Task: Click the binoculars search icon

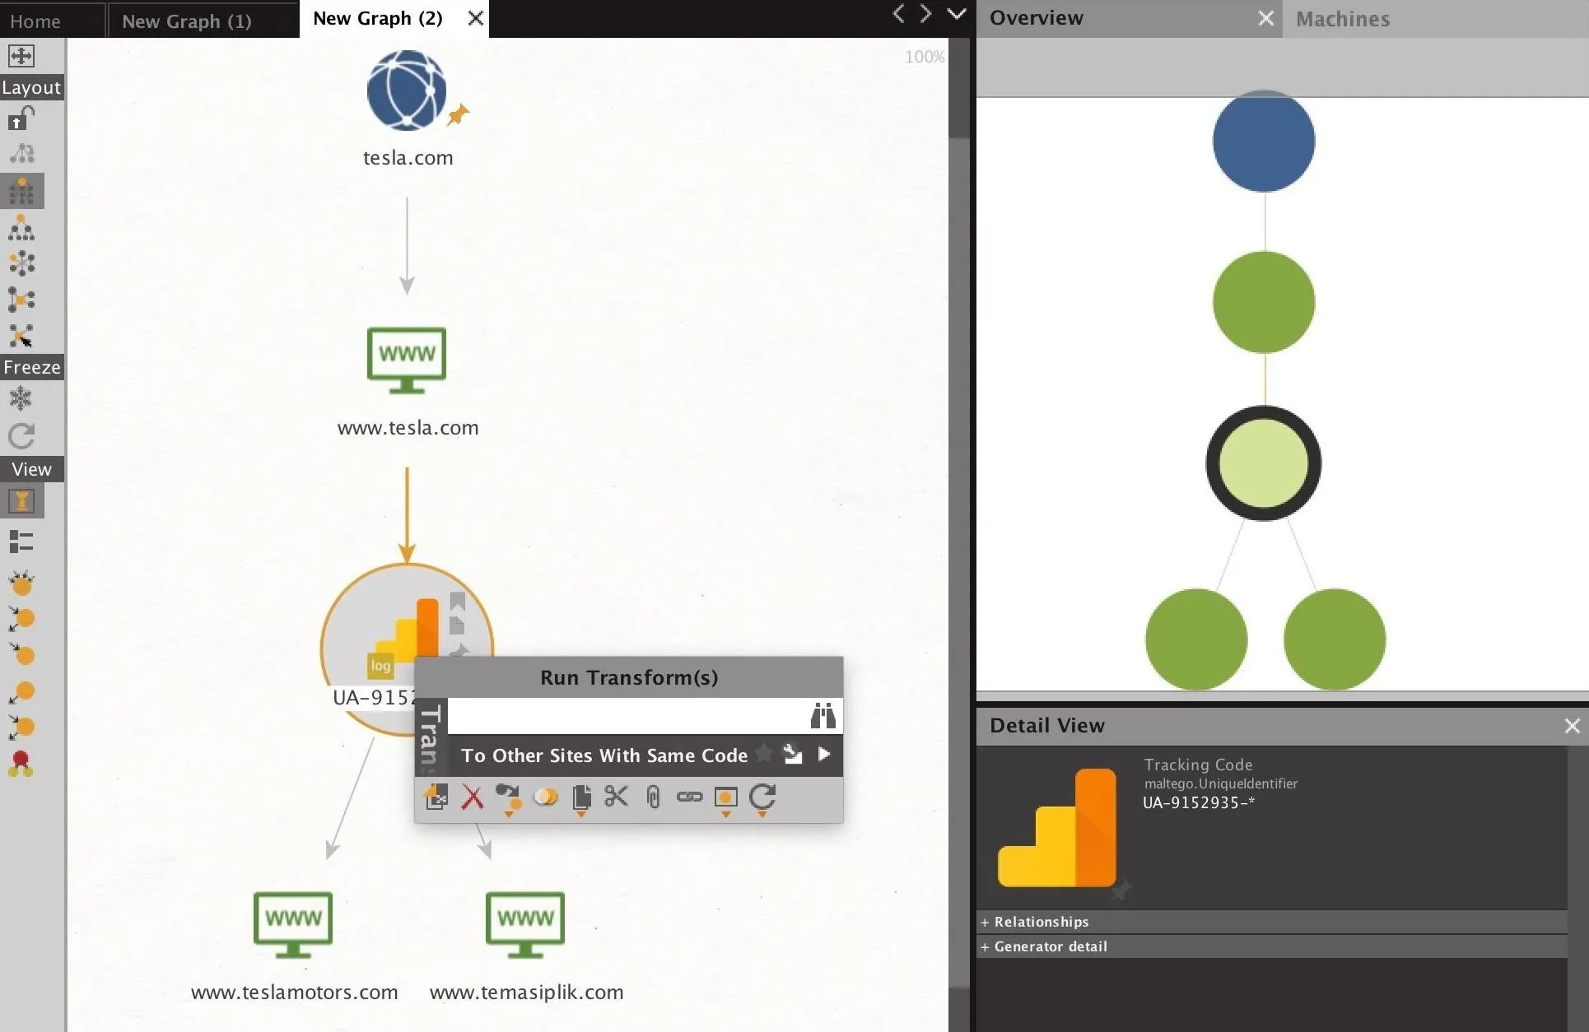Action: pyautogui.click(x=822, y=716)
